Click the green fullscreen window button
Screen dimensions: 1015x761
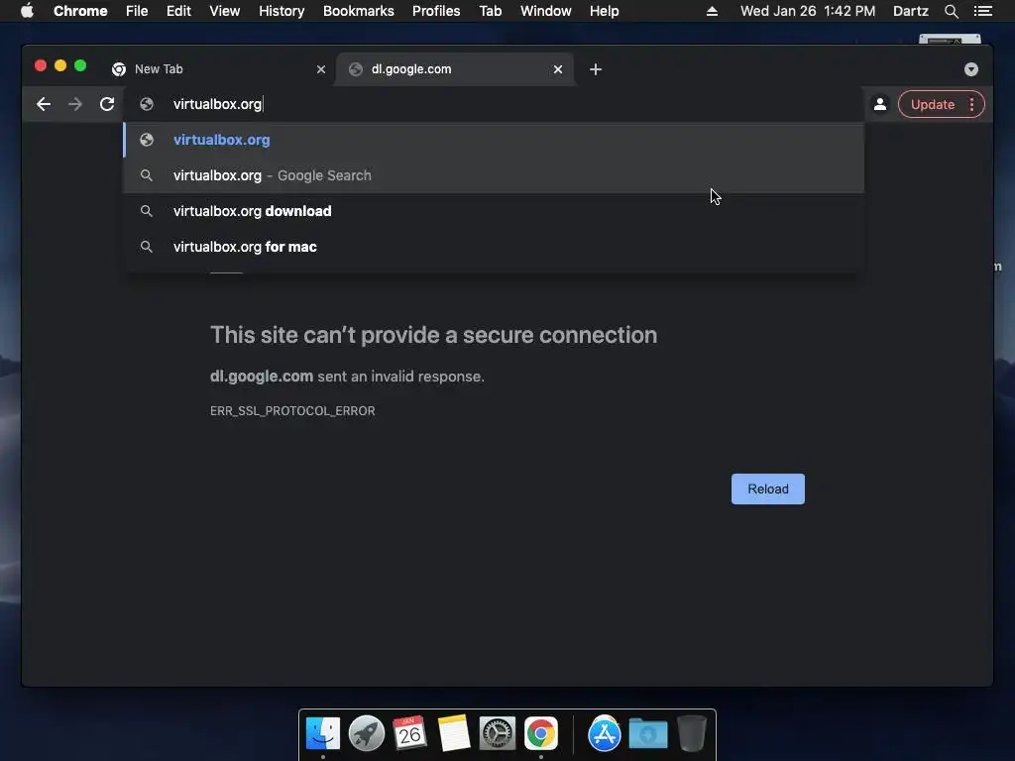pos(80,65)
